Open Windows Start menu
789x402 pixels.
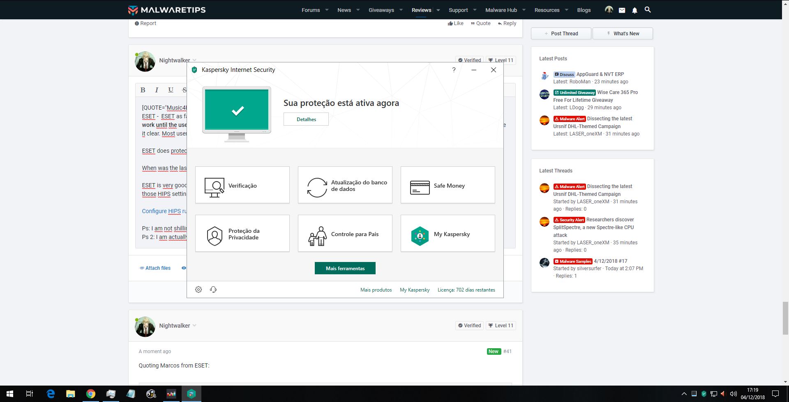tap(10, 394)
